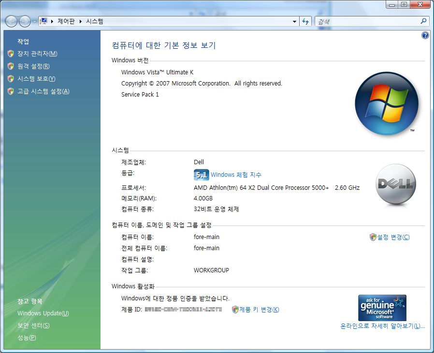
Task: Click the WORKGROUP value text
Action: pyautogui.click(x=212, y=270)
